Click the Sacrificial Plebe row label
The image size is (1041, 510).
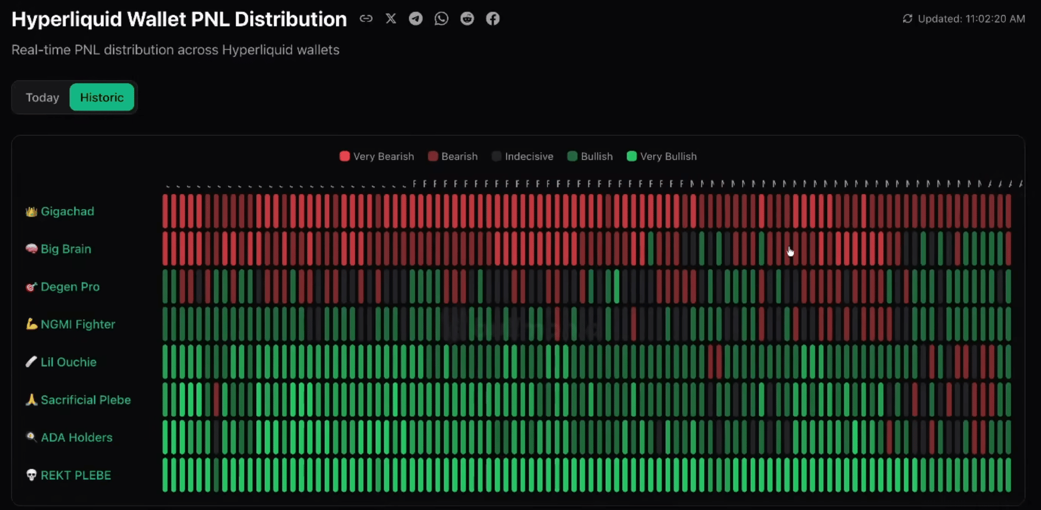pos(86,400)
